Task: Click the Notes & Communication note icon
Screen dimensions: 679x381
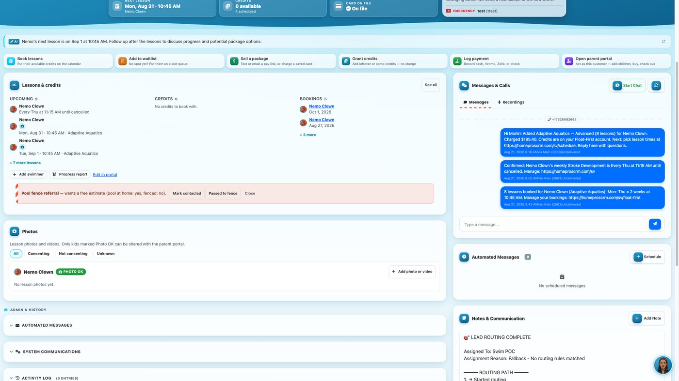Action: 464,319
